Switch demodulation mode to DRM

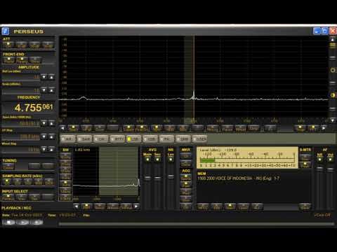pyautogui.click(x=183, y=139)
